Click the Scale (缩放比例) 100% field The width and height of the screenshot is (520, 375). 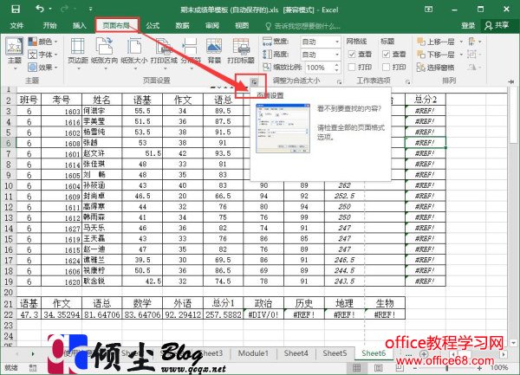point(319,68)
